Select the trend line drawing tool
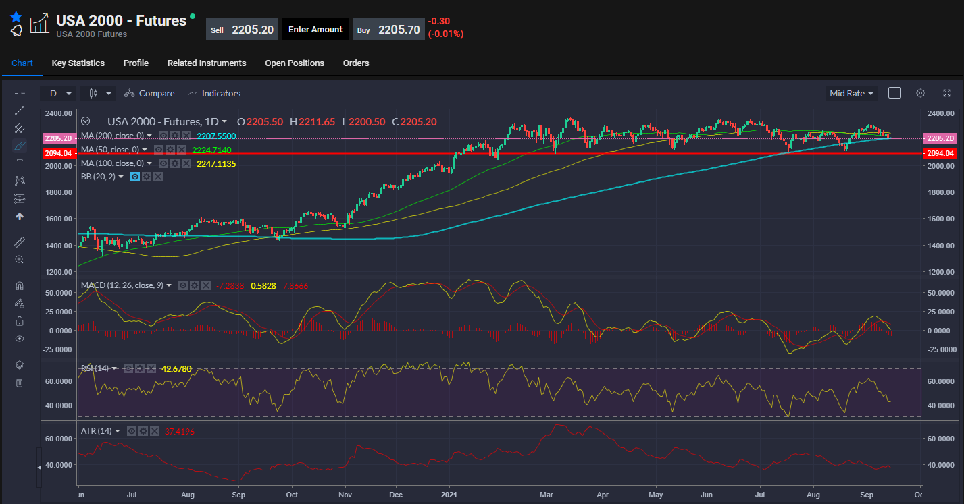 pyautogui.click(x=20, y=111)
